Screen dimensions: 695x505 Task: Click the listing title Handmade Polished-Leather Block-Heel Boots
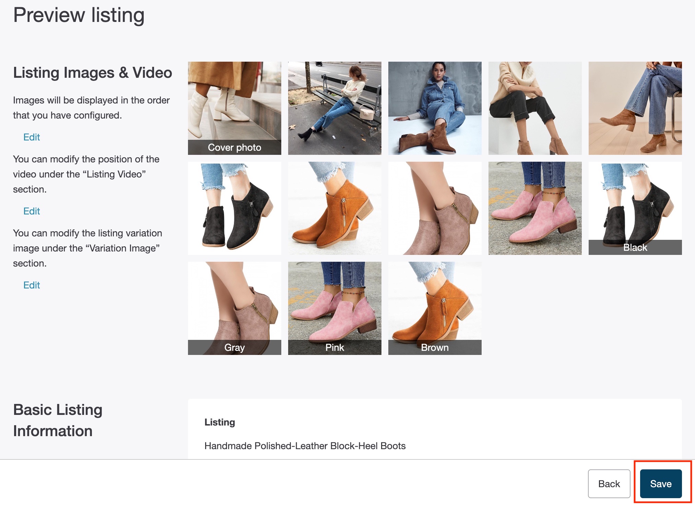click(x=305, y=446)
